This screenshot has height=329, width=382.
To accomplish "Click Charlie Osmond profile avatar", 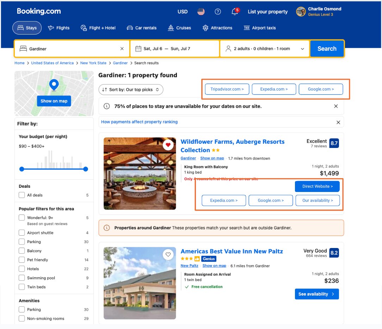I will pos(301,12).
